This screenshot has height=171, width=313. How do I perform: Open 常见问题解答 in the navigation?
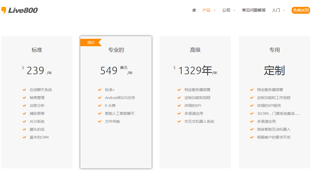pos(254,10)
